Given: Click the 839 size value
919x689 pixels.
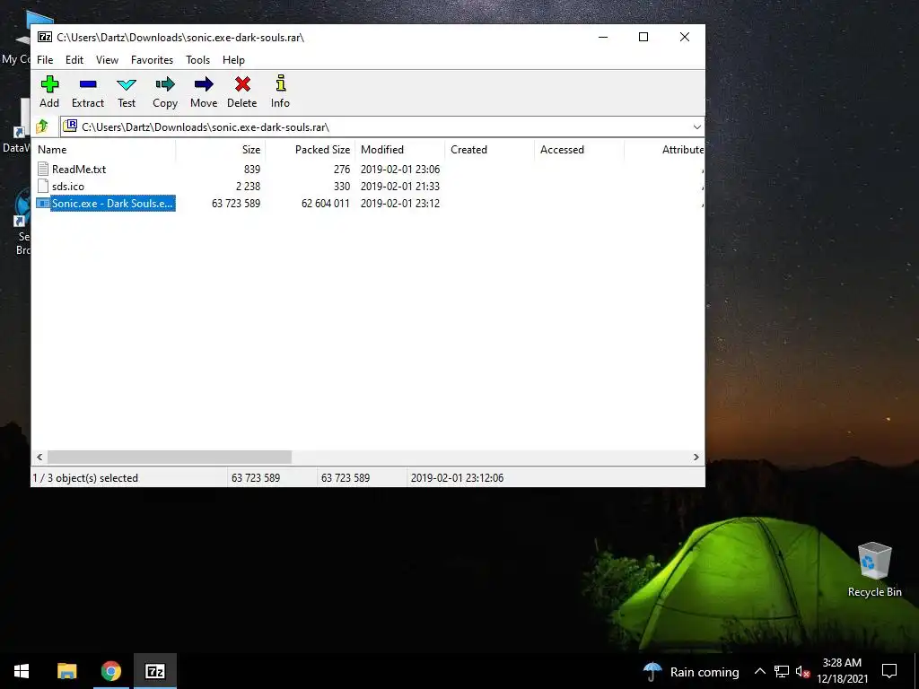Looking at the screenshot, I should tap(252, 170).
